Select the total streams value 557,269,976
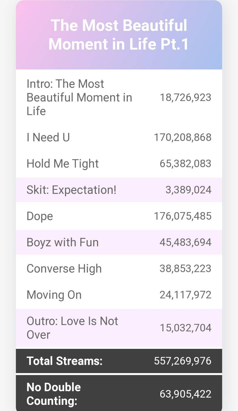238x411 pixels. 183,361
